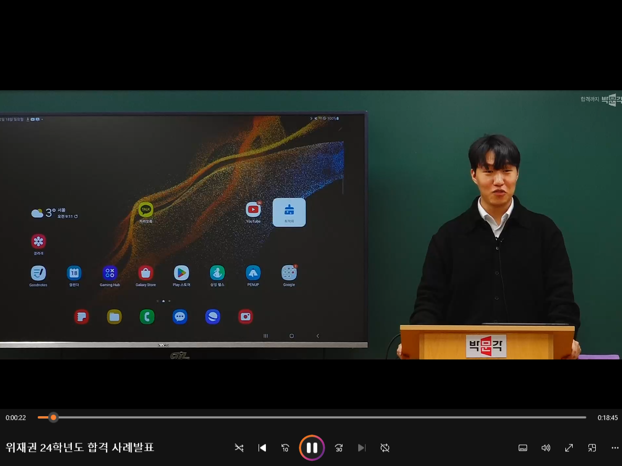Toggle shuffle mode
This screenshot has width=622, height=466.
[239, 448]
